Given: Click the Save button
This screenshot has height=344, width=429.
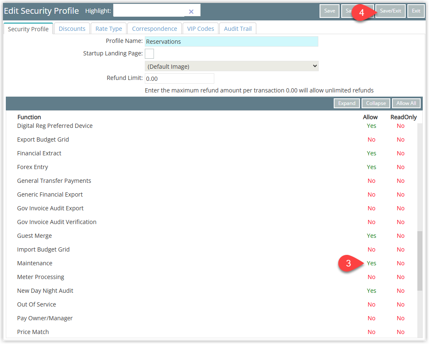Looking at the screenshot, I should click(x=330, y=11).
